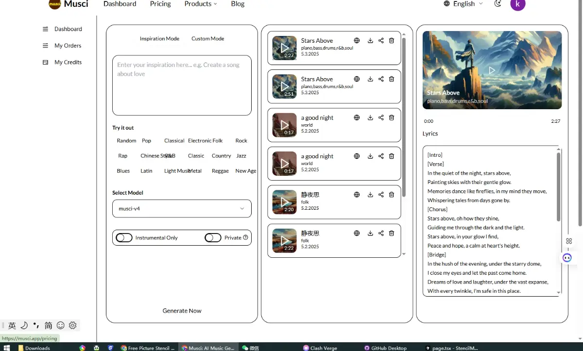Turn on the Private toggle
Screen dimensions: 583x351
tap(213, 237)
